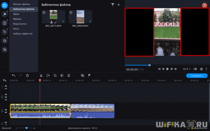
Task: Open Clip properties sliders icon
Action: coord(69,75)
